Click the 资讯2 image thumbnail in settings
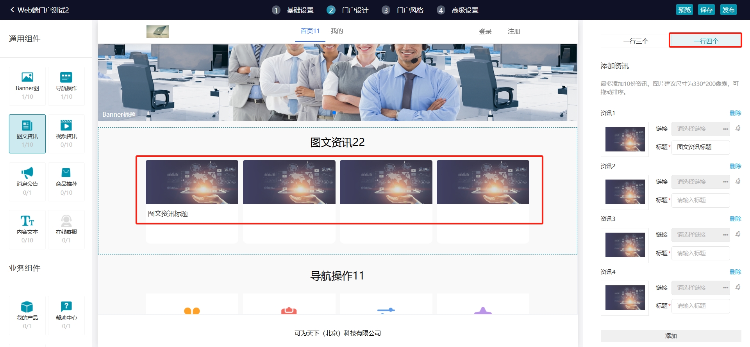The width and height of the screenshot is (750, 347). (625, 192)
